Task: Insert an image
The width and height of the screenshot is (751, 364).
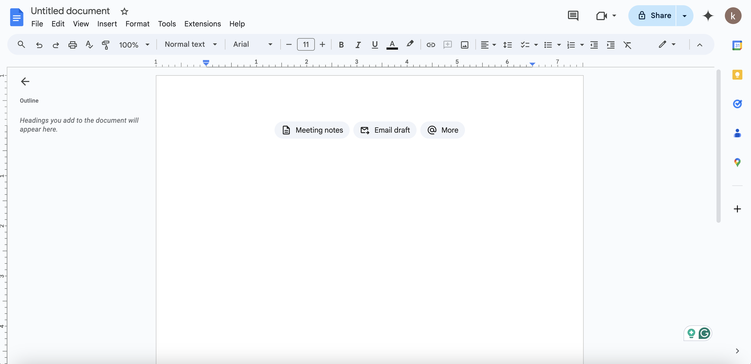Action: coord(465,45)
